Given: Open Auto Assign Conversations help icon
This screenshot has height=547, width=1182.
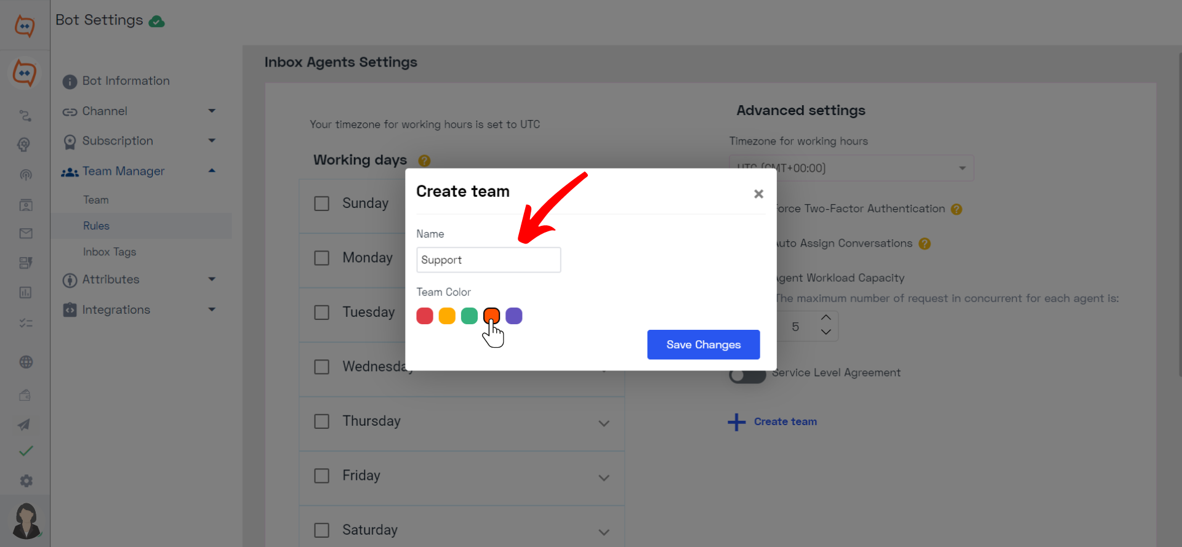Looking at the screenshot, I should click(925, 244).
